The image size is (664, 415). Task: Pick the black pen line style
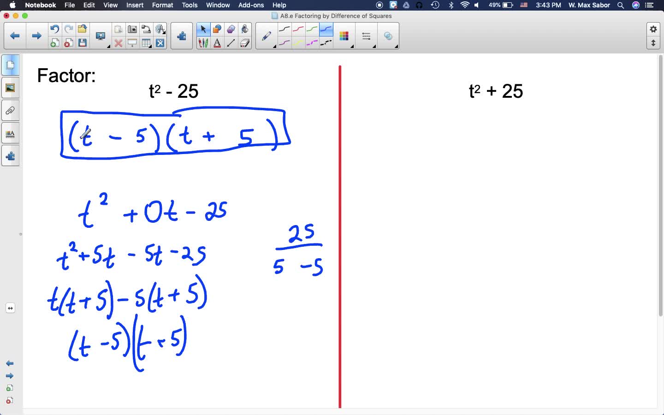click(x=285, y=29)
